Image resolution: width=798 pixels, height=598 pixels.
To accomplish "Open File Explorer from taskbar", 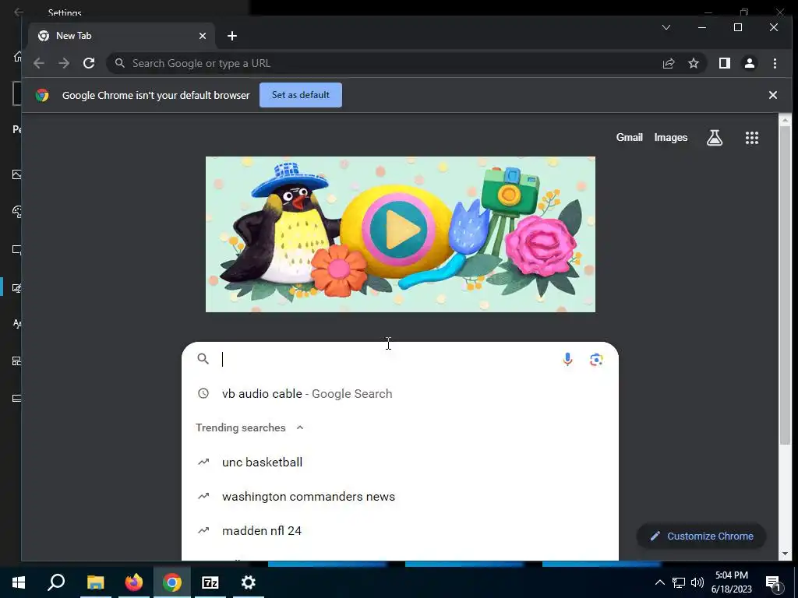I will (x=95, y=582).
